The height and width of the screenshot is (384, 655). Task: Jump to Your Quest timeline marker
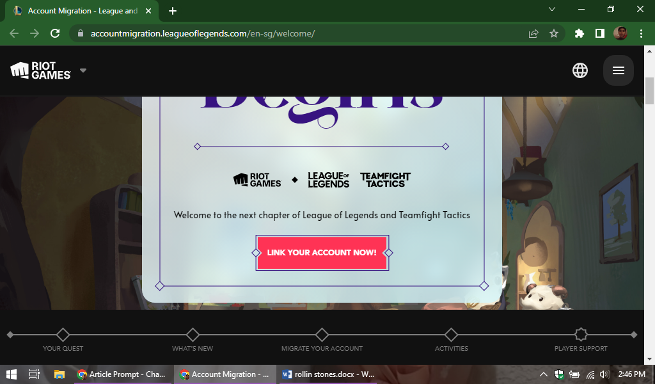pos(63,335)
